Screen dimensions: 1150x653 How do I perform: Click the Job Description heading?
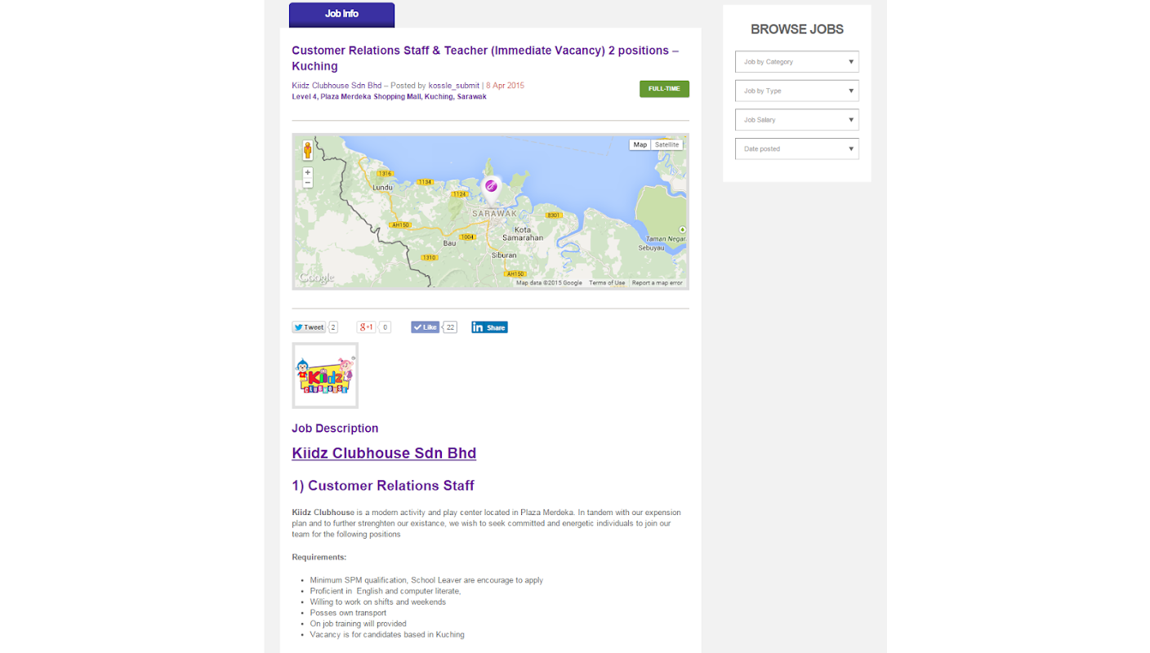(x=335, y=429)
